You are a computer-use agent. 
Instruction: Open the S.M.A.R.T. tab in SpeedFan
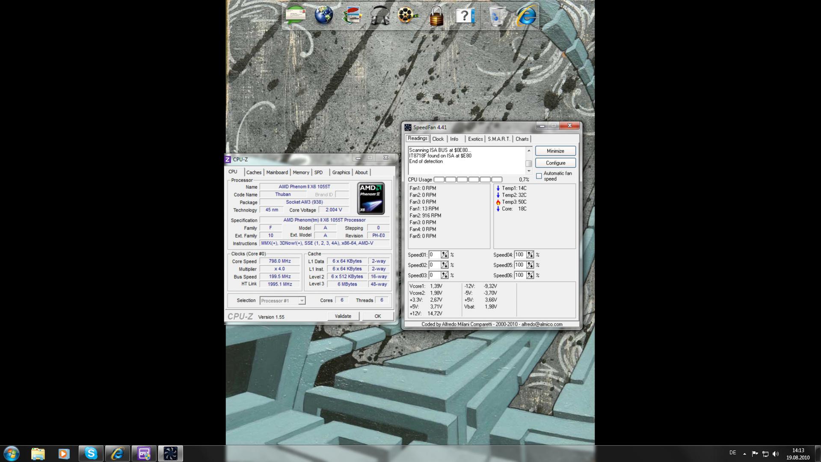pos(499,139)
